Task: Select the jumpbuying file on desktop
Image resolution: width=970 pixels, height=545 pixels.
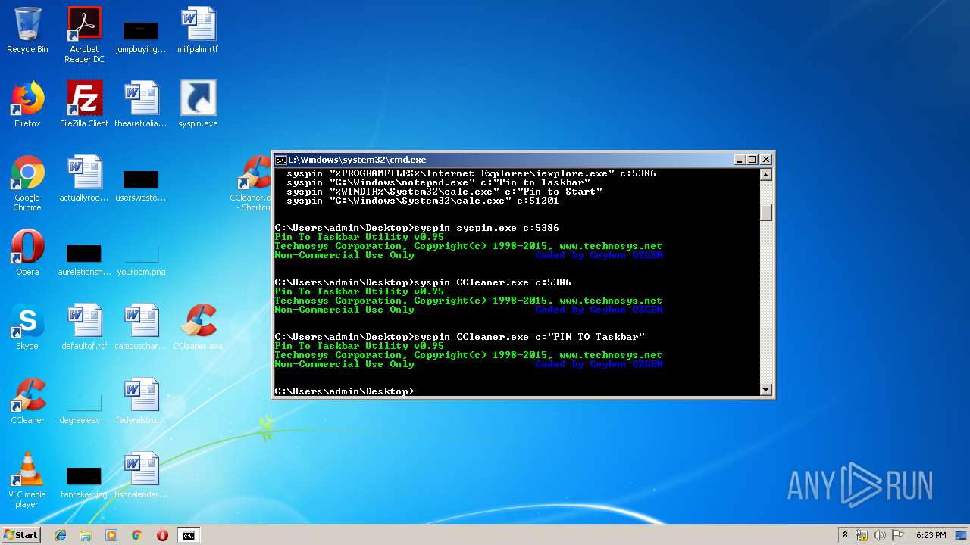Action: (x=141, y=36)
